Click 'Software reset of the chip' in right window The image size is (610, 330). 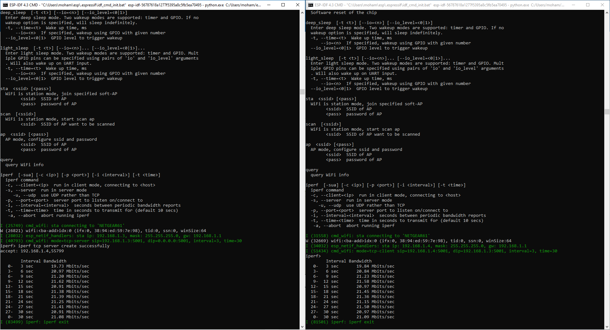click(x=343, y=13)
